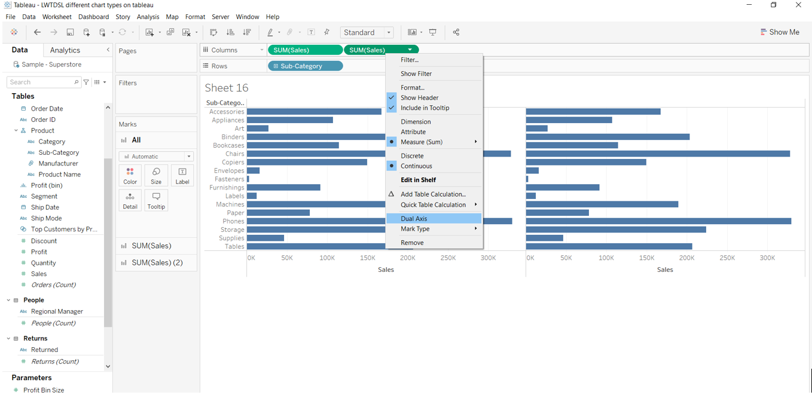812x401 pixels.
Task: Toggle Show Header in context menu
Action: click(419, 97)
